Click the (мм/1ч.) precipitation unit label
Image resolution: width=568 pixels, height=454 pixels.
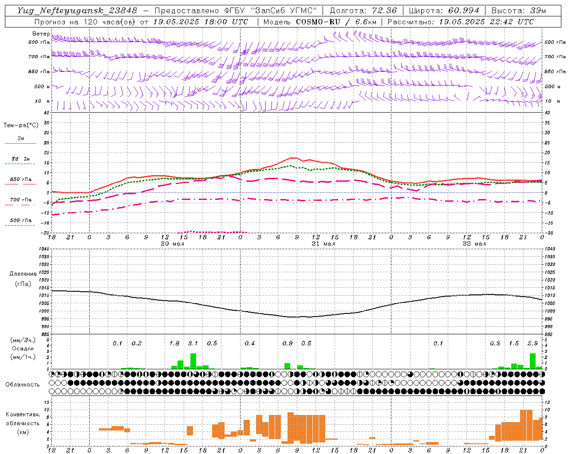coord(23,357)
